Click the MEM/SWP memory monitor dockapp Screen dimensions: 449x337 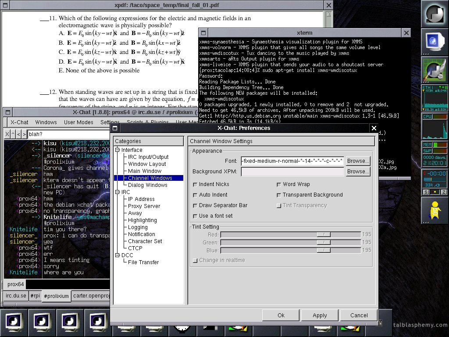tap(435, 154)
